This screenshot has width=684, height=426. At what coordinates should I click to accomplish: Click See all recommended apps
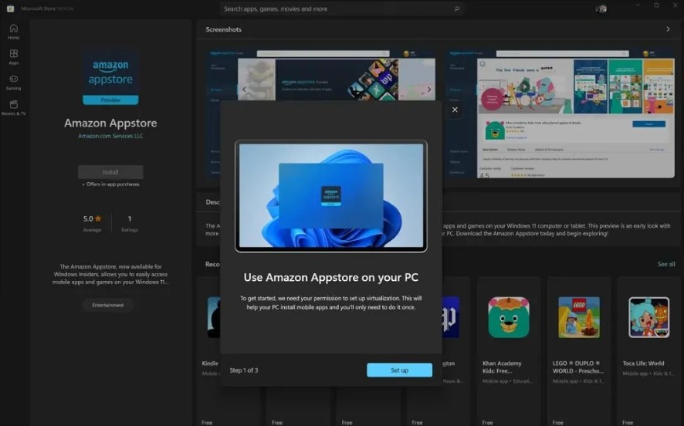pyautogui.click(x=666, y=264)
